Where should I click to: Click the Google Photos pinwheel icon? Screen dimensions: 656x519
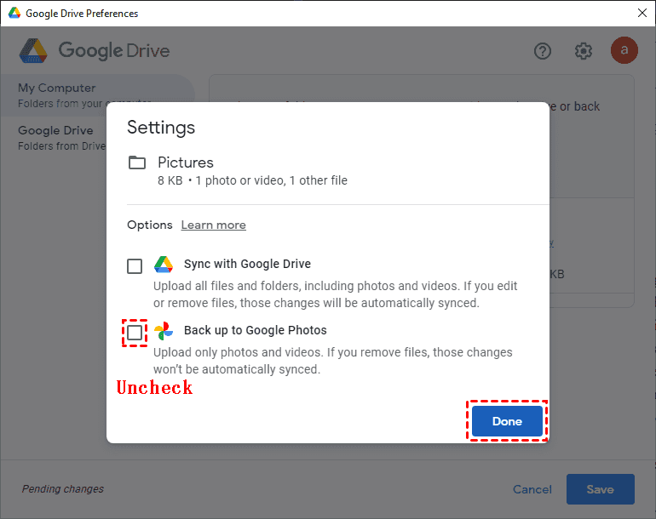click(164, 331)
